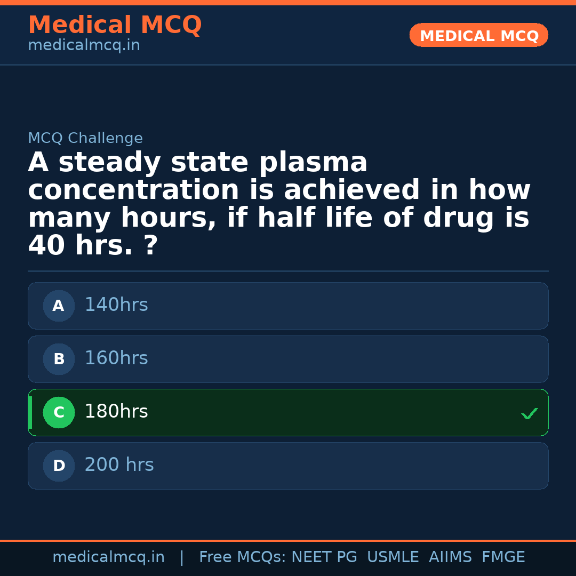Click the orange MEDICAL MCQ badge
This screenshot has height=576, width=576.
click(x=479, y=36)
